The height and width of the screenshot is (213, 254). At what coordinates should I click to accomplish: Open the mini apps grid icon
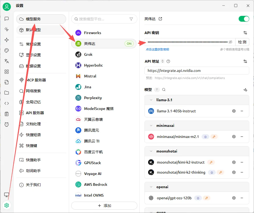pos(6,72)
